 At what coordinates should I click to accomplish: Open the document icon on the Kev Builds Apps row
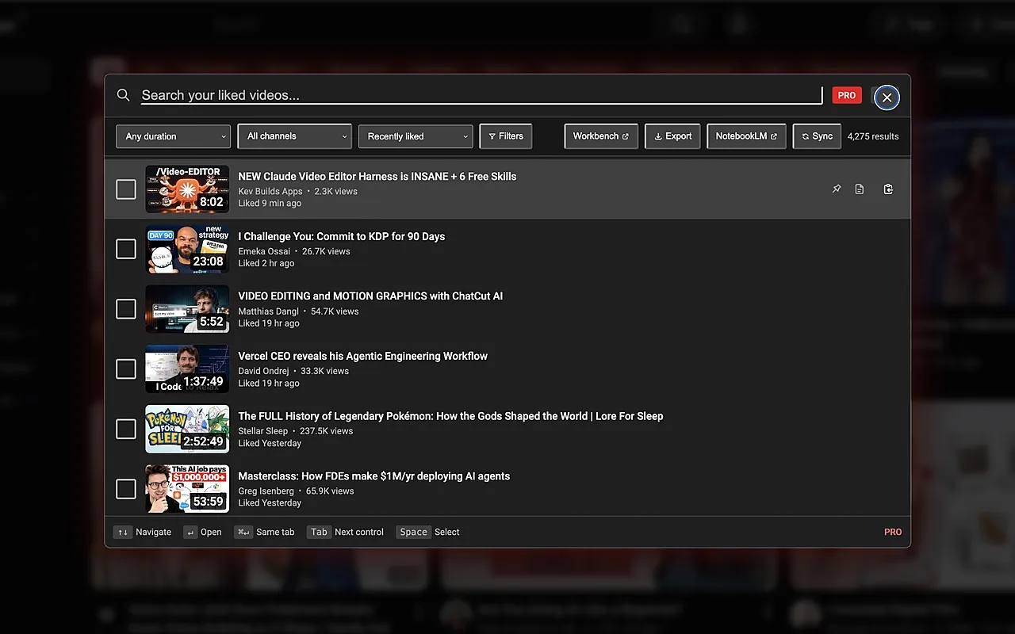(x=860, y=189)
